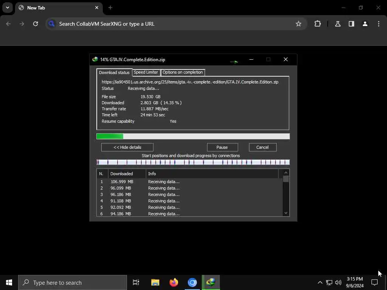
Task: Open the Extensions puzzle icon
Action: (x=317, y=24)
